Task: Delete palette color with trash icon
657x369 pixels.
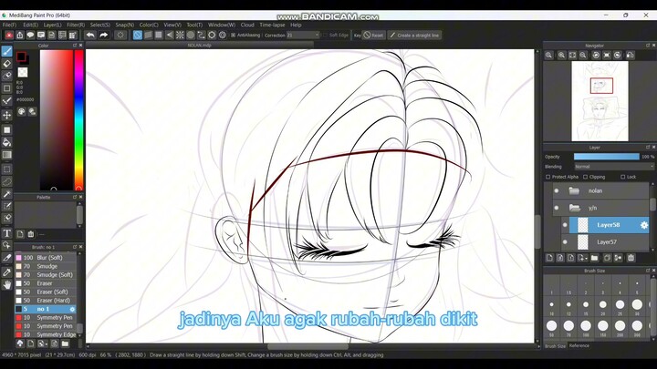Action: [31, 234]
